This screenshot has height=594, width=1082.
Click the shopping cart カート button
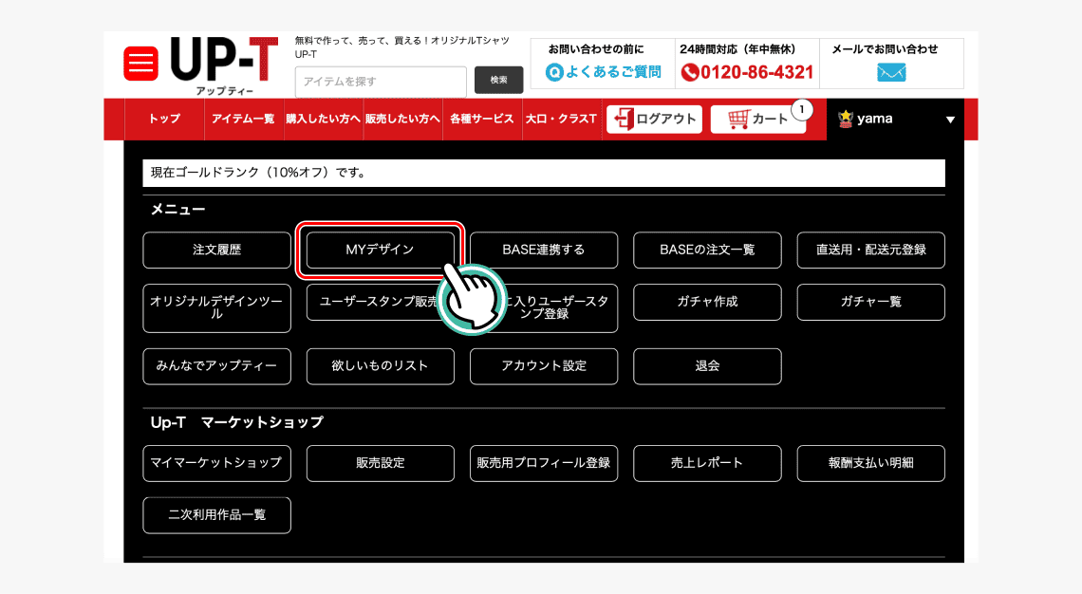click(757, 120)
